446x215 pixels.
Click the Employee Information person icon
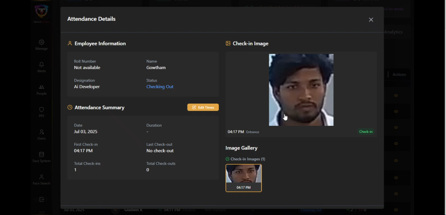coord(70,43)
